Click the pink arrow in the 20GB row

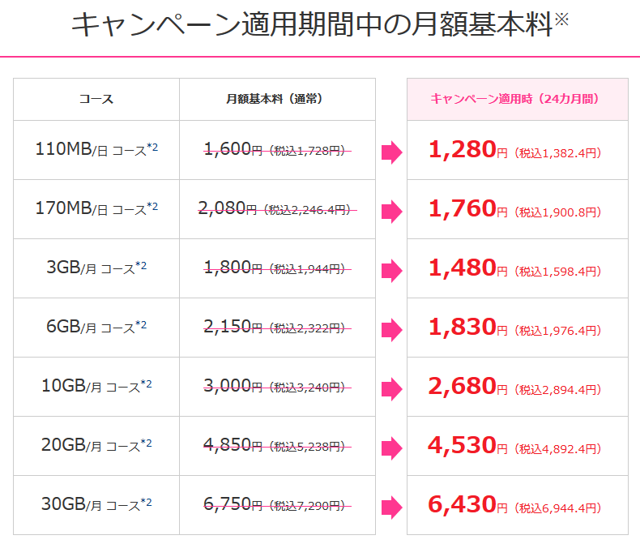click(392, 448)
